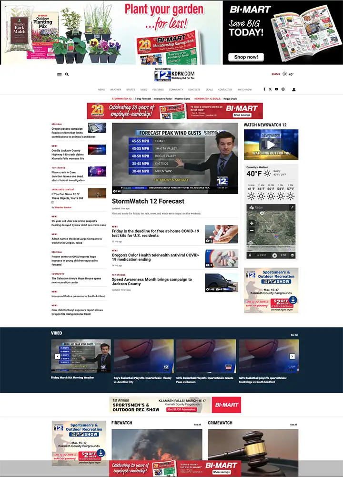This screenshot has height=477, width=343.
Task: Go to next video in carousel
Action: pos(292,356)
